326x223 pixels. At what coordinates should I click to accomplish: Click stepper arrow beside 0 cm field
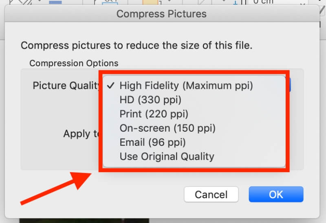tap(303, 3)
